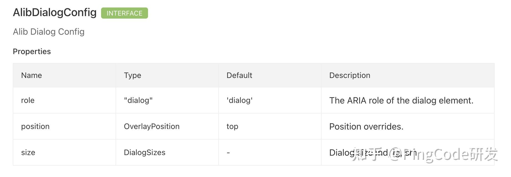Click the Properties section heading
511x177 pixels.
coord(32,51)
